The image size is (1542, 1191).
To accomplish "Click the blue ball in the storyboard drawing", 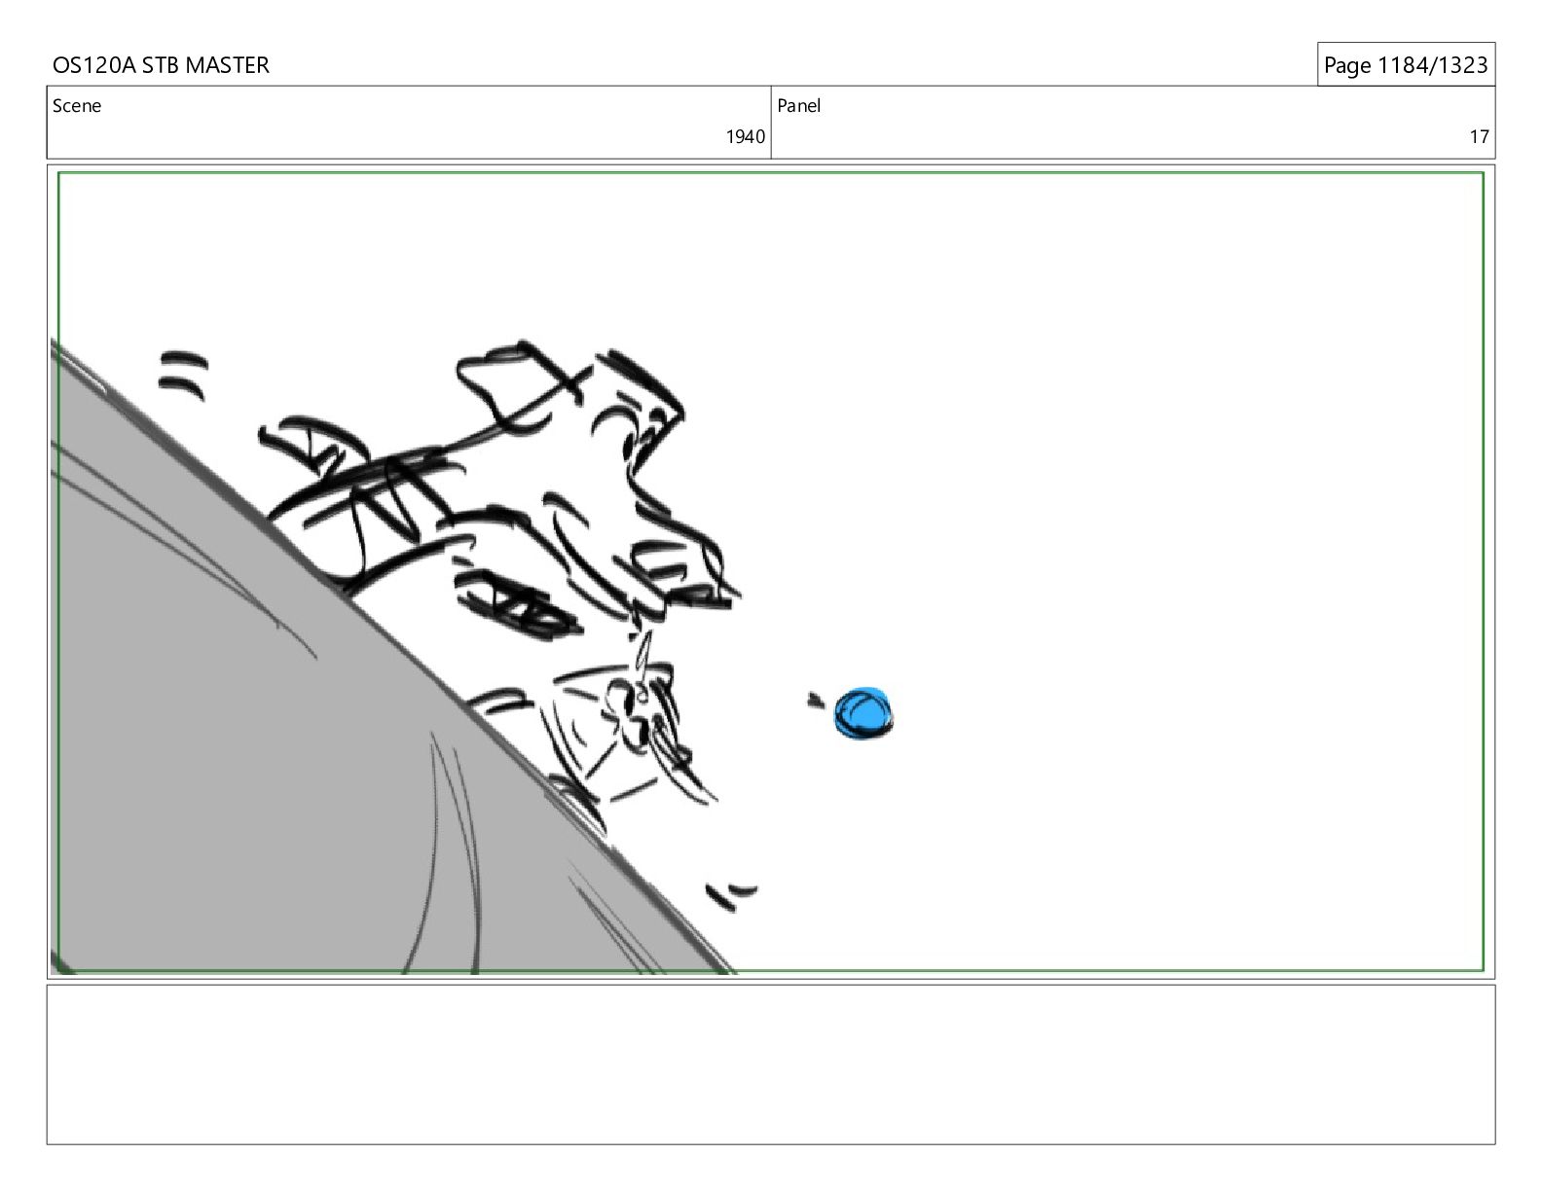I will pyautogui.click(x=863, y=713).
